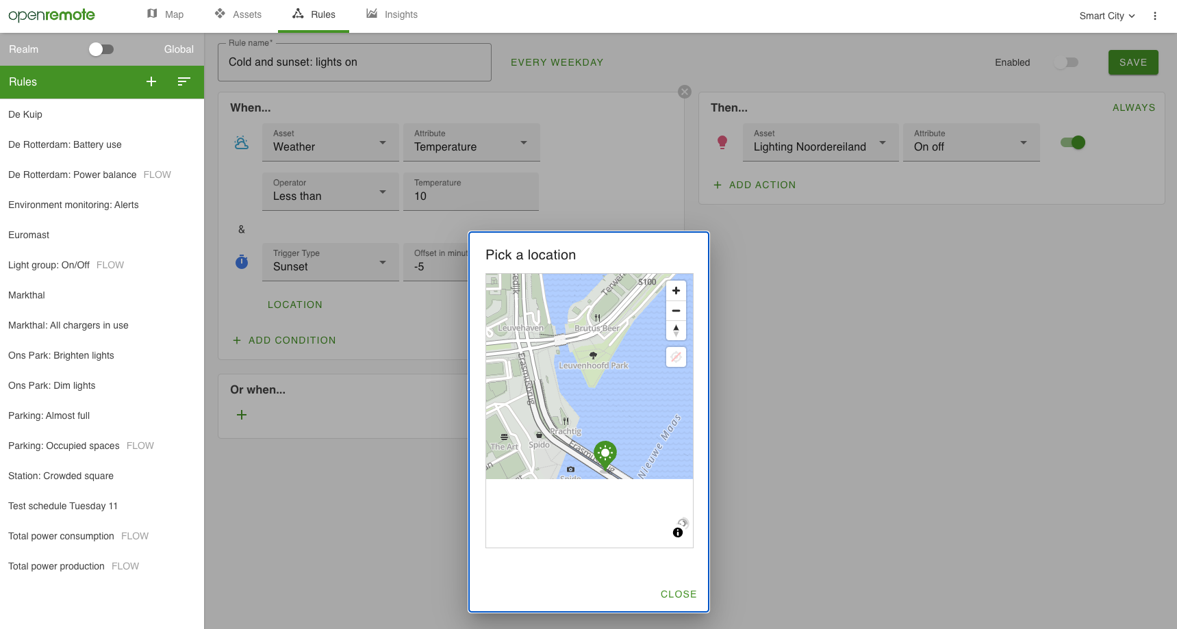Open the Insights tab

coord(392,14)
